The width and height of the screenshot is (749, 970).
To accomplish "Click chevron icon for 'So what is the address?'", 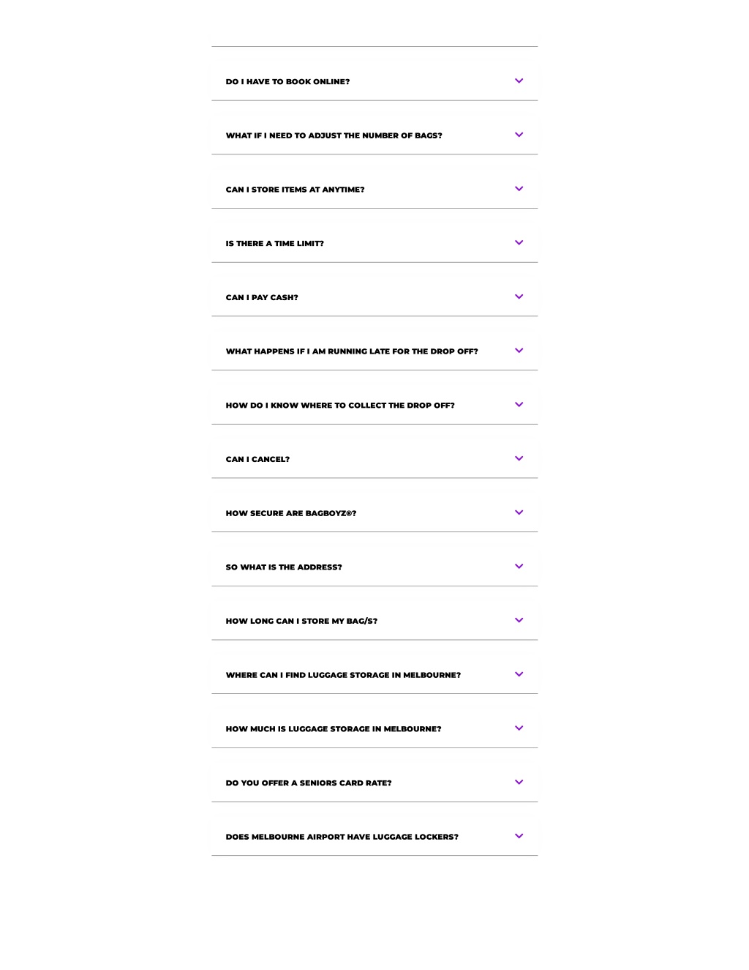I will 519,567.
